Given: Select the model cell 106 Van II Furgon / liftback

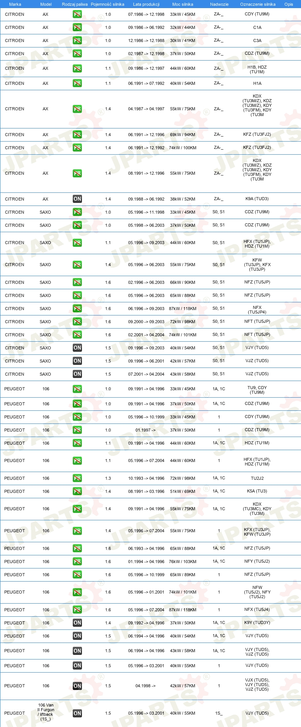Looking at the screenshot, I should pos(46,712).
